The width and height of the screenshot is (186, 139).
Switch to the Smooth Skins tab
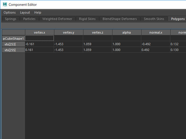(154, 19)
